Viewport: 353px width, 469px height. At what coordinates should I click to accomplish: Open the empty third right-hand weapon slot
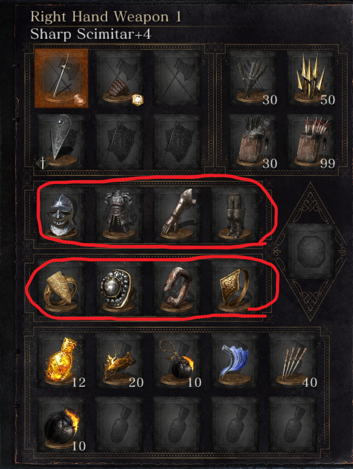coord(177,78)
